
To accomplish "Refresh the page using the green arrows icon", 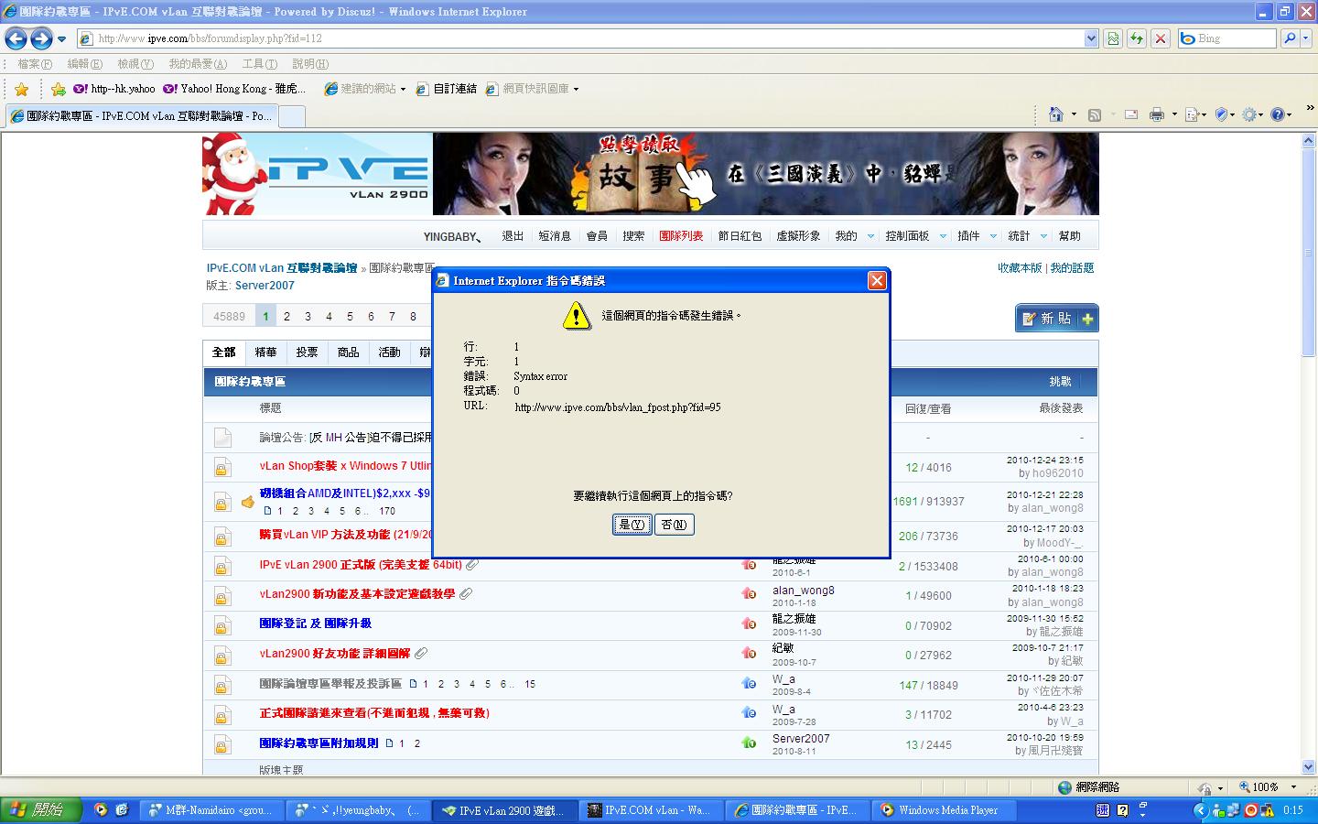I will click(1137, 38).
